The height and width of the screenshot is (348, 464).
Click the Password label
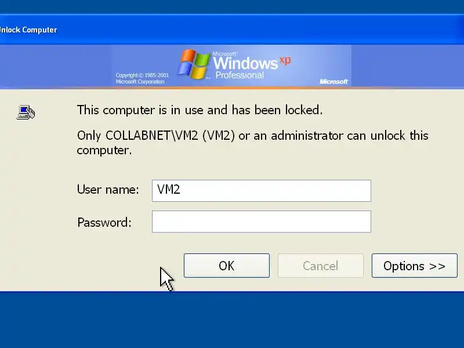tap(104, 222)
